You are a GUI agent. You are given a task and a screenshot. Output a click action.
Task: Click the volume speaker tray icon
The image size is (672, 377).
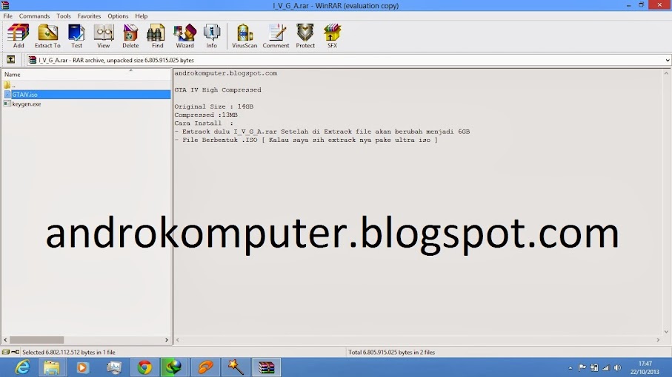coord(618,367)
